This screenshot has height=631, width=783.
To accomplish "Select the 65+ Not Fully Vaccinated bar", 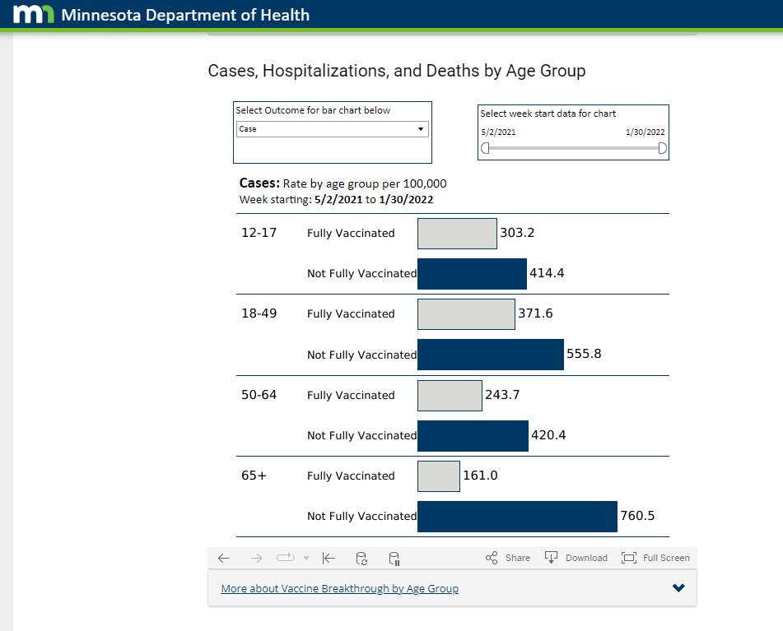I will point(517,516).
